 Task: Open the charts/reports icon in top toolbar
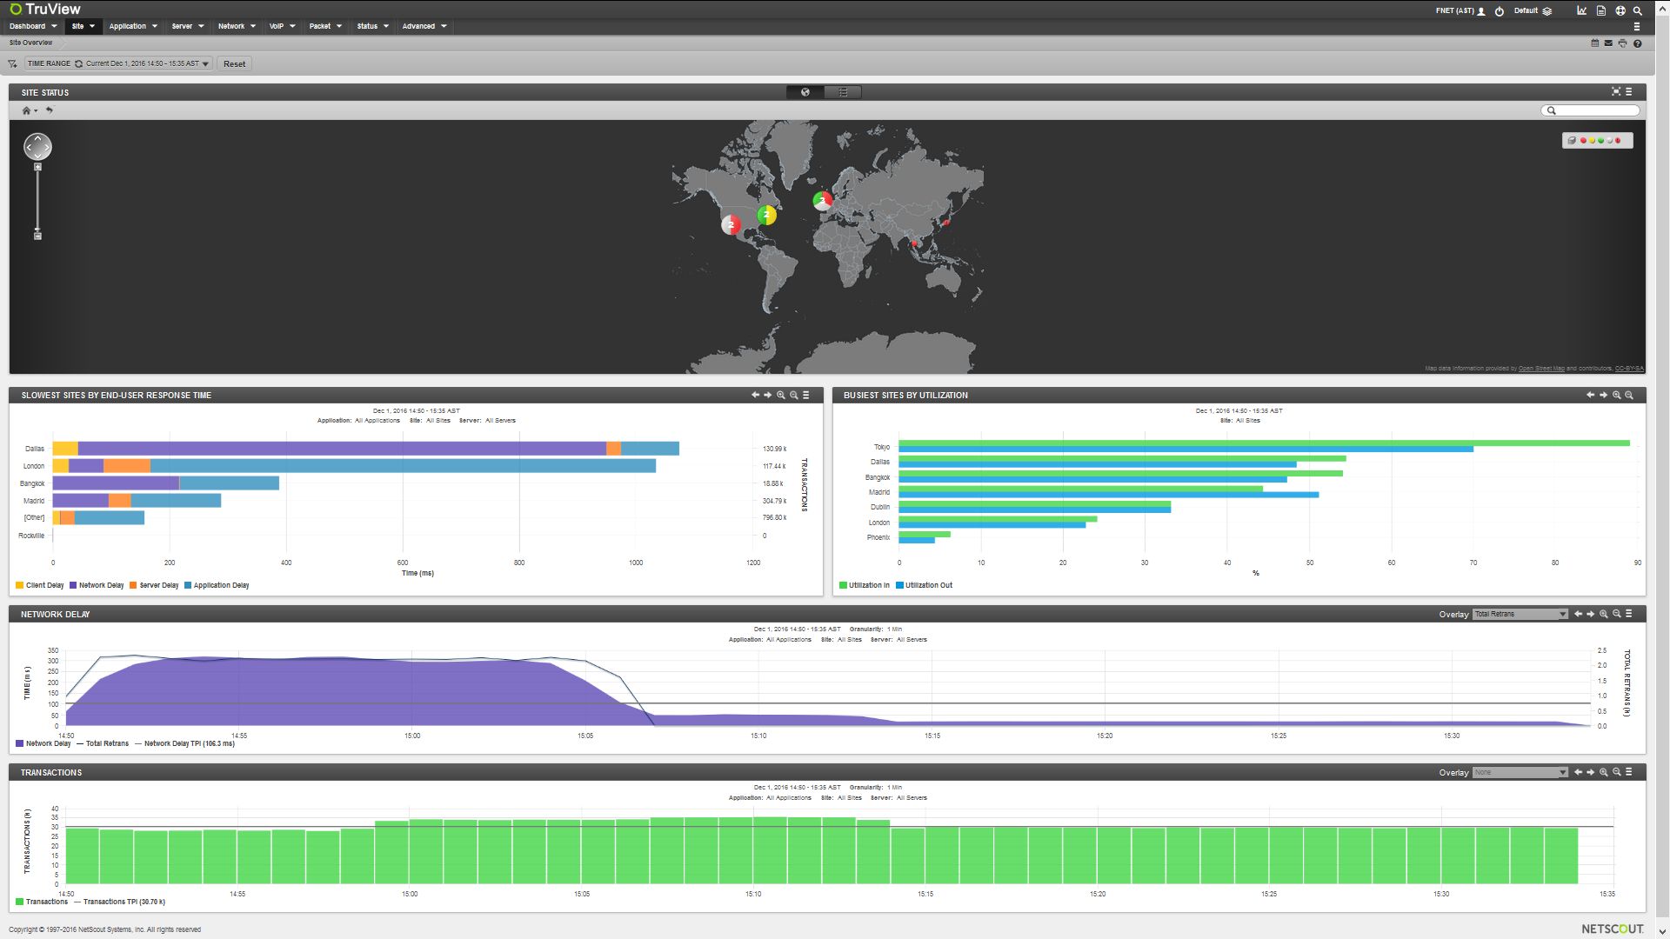click(x=1581, y=10)
